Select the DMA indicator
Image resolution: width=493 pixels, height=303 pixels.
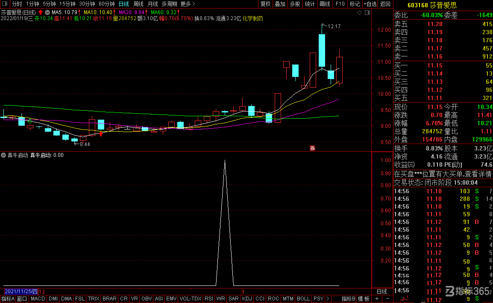[66, 299]
